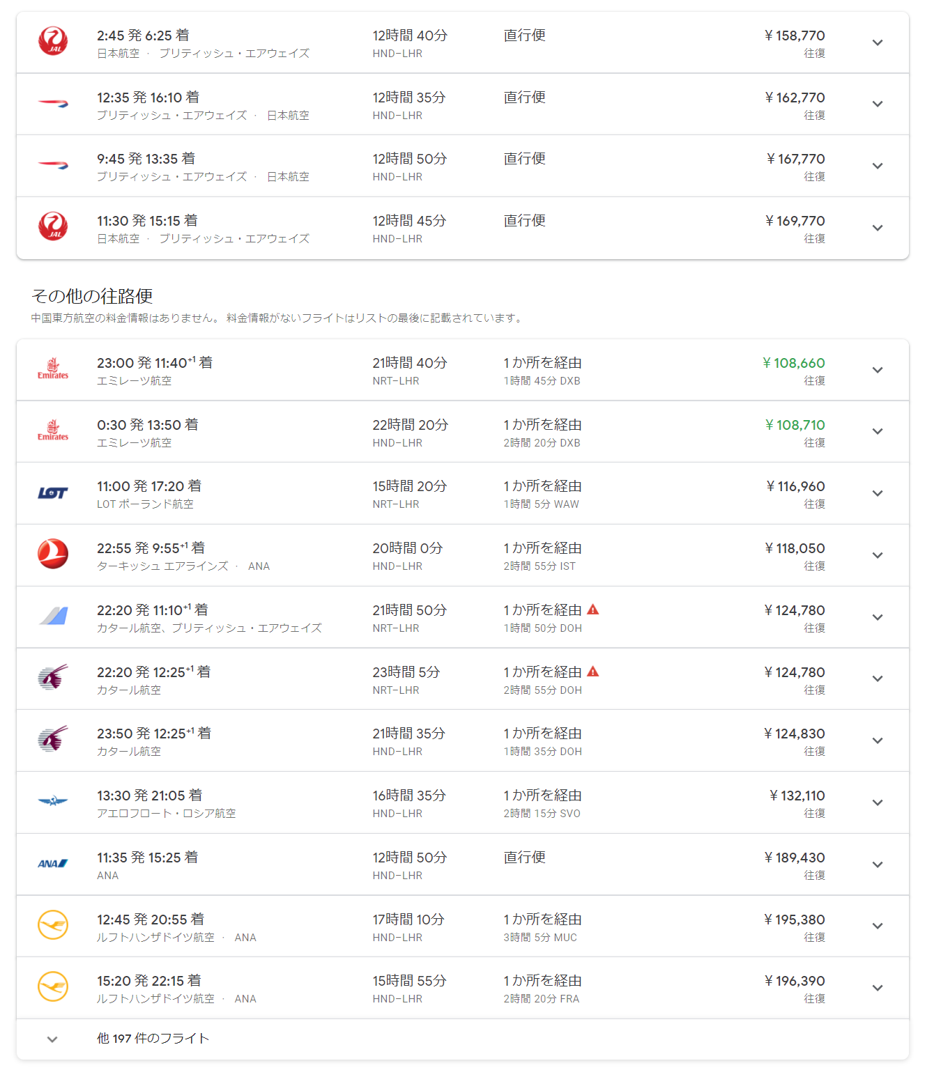941x1077 pixels.
Task: Expand the ¥158,770 JAL flight details
Action: 878,42
